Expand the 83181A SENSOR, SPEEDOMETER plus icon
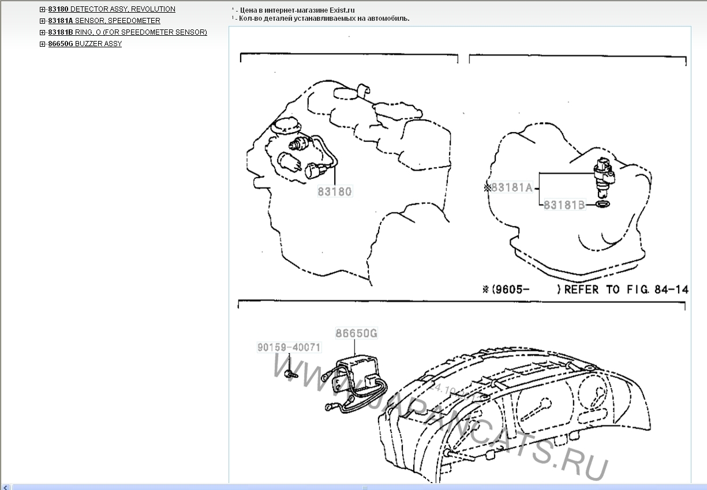 pyautogui.click(x=43, y=21)
